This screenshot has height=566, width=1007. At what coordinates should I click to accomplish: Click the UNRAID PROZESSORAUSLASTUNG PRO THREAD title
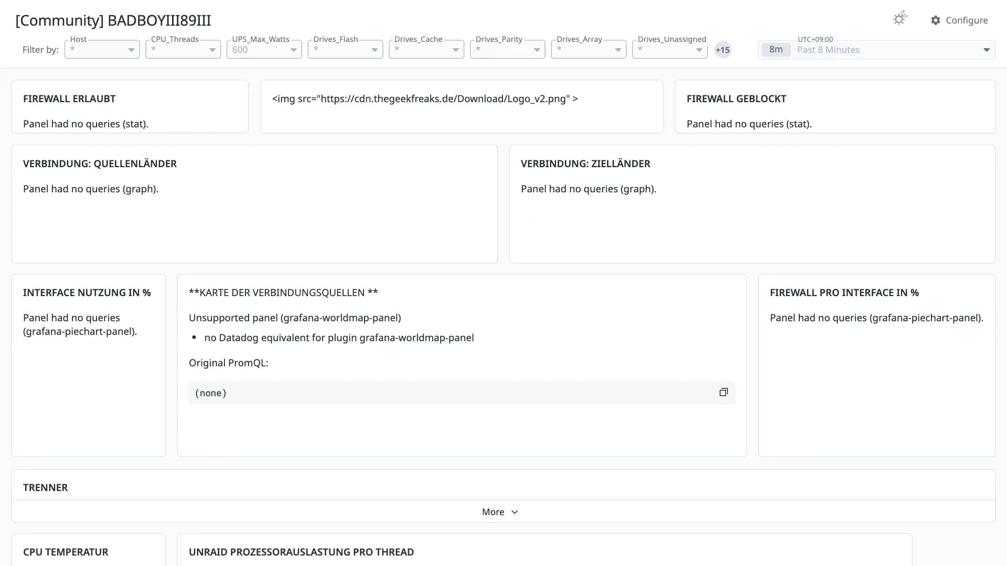click(302, 552)
